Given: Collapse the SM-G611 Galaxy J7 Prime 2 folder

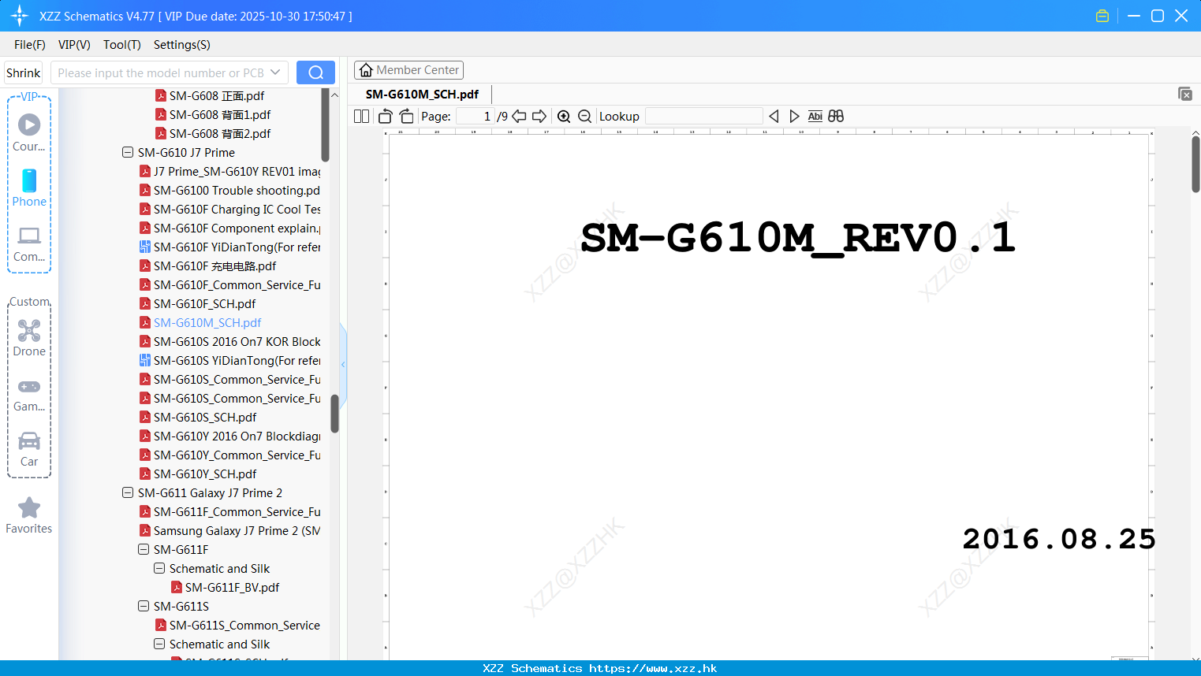Looking at the screenshot, I should point(128,492).
